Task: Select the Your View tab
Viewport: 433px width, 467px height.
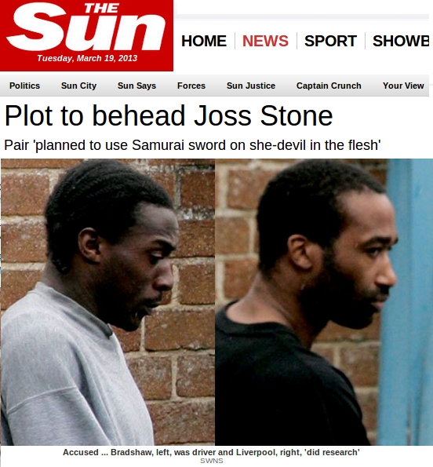Action: point(403,86)
